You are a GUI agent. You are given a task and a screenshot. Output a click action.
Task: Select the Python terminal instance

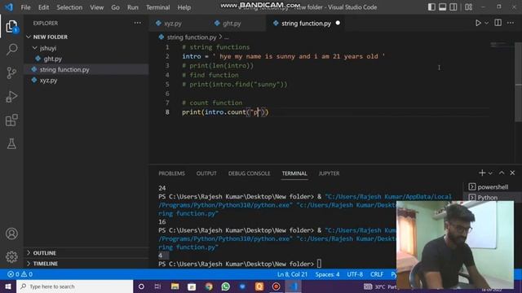click(489, 197)
